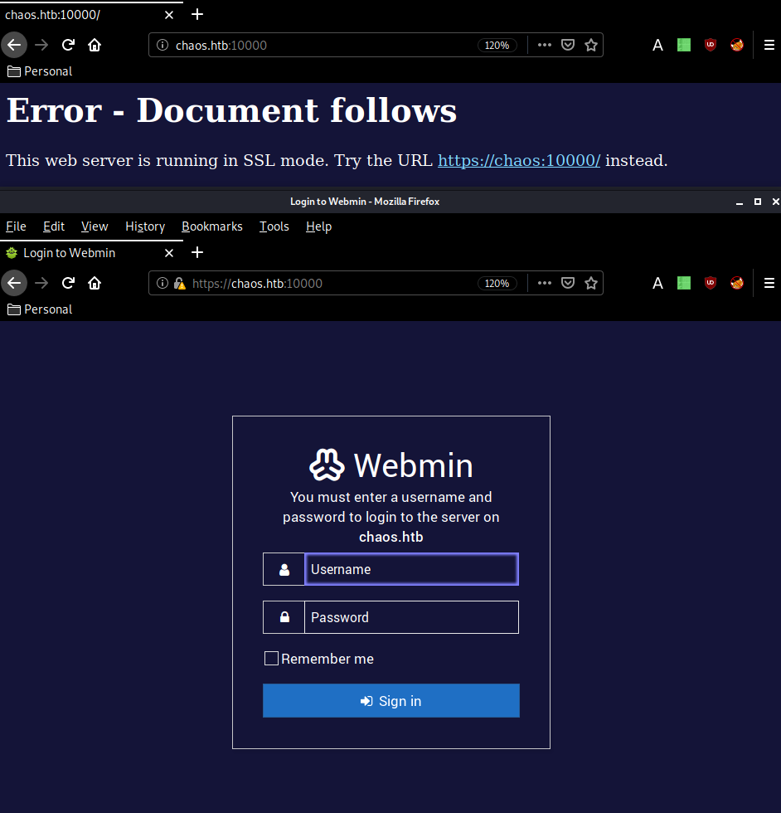Bookmark the Webmin login page with star
This screenshot has width=781, height=813.
(x=591, y=283)
